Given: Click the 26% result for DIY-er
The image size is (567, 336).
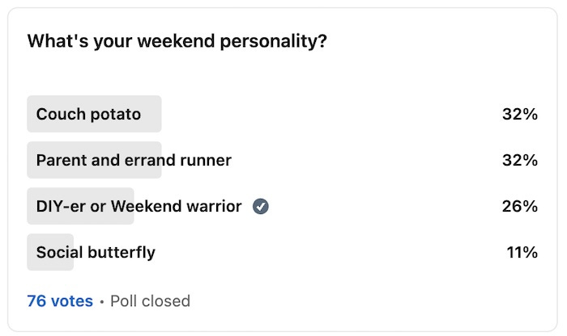Looking at the screenshot, I should pos(520,206).
